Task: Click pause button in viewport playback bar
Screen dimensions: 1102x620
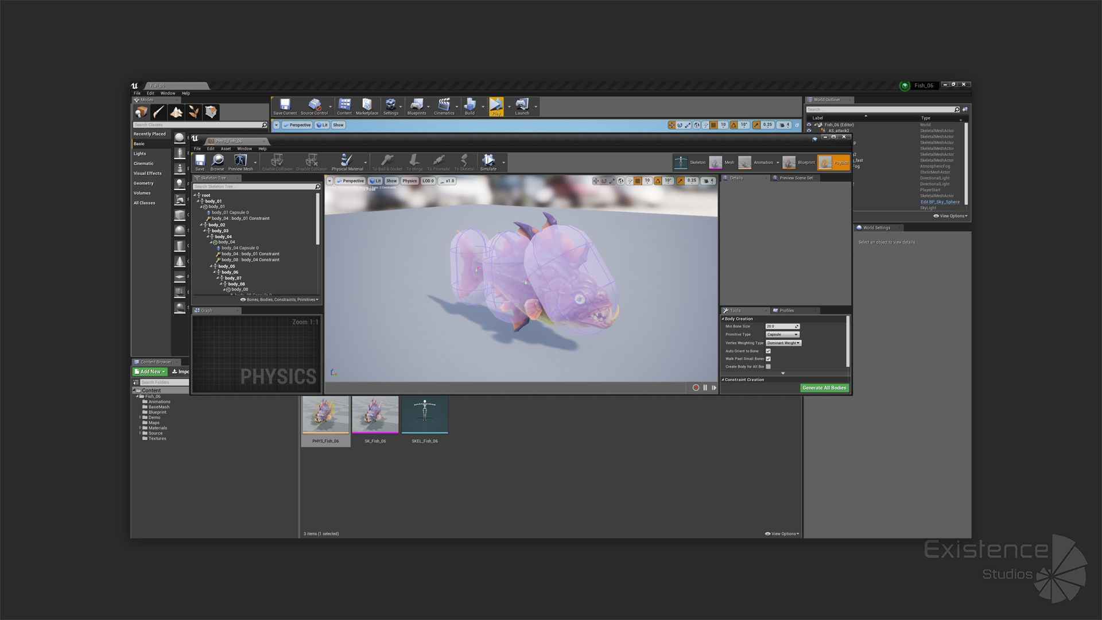Action: [x=705, y=388]
